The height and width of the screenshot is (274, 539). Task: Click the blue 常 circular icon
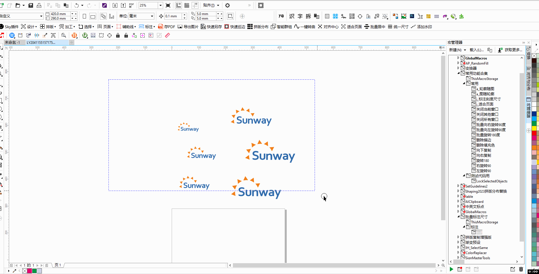(x=12, y=35)
